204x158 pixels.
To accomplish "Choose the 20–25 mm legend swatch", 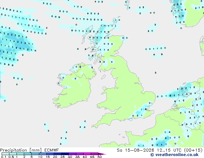I will click(57, 154).
